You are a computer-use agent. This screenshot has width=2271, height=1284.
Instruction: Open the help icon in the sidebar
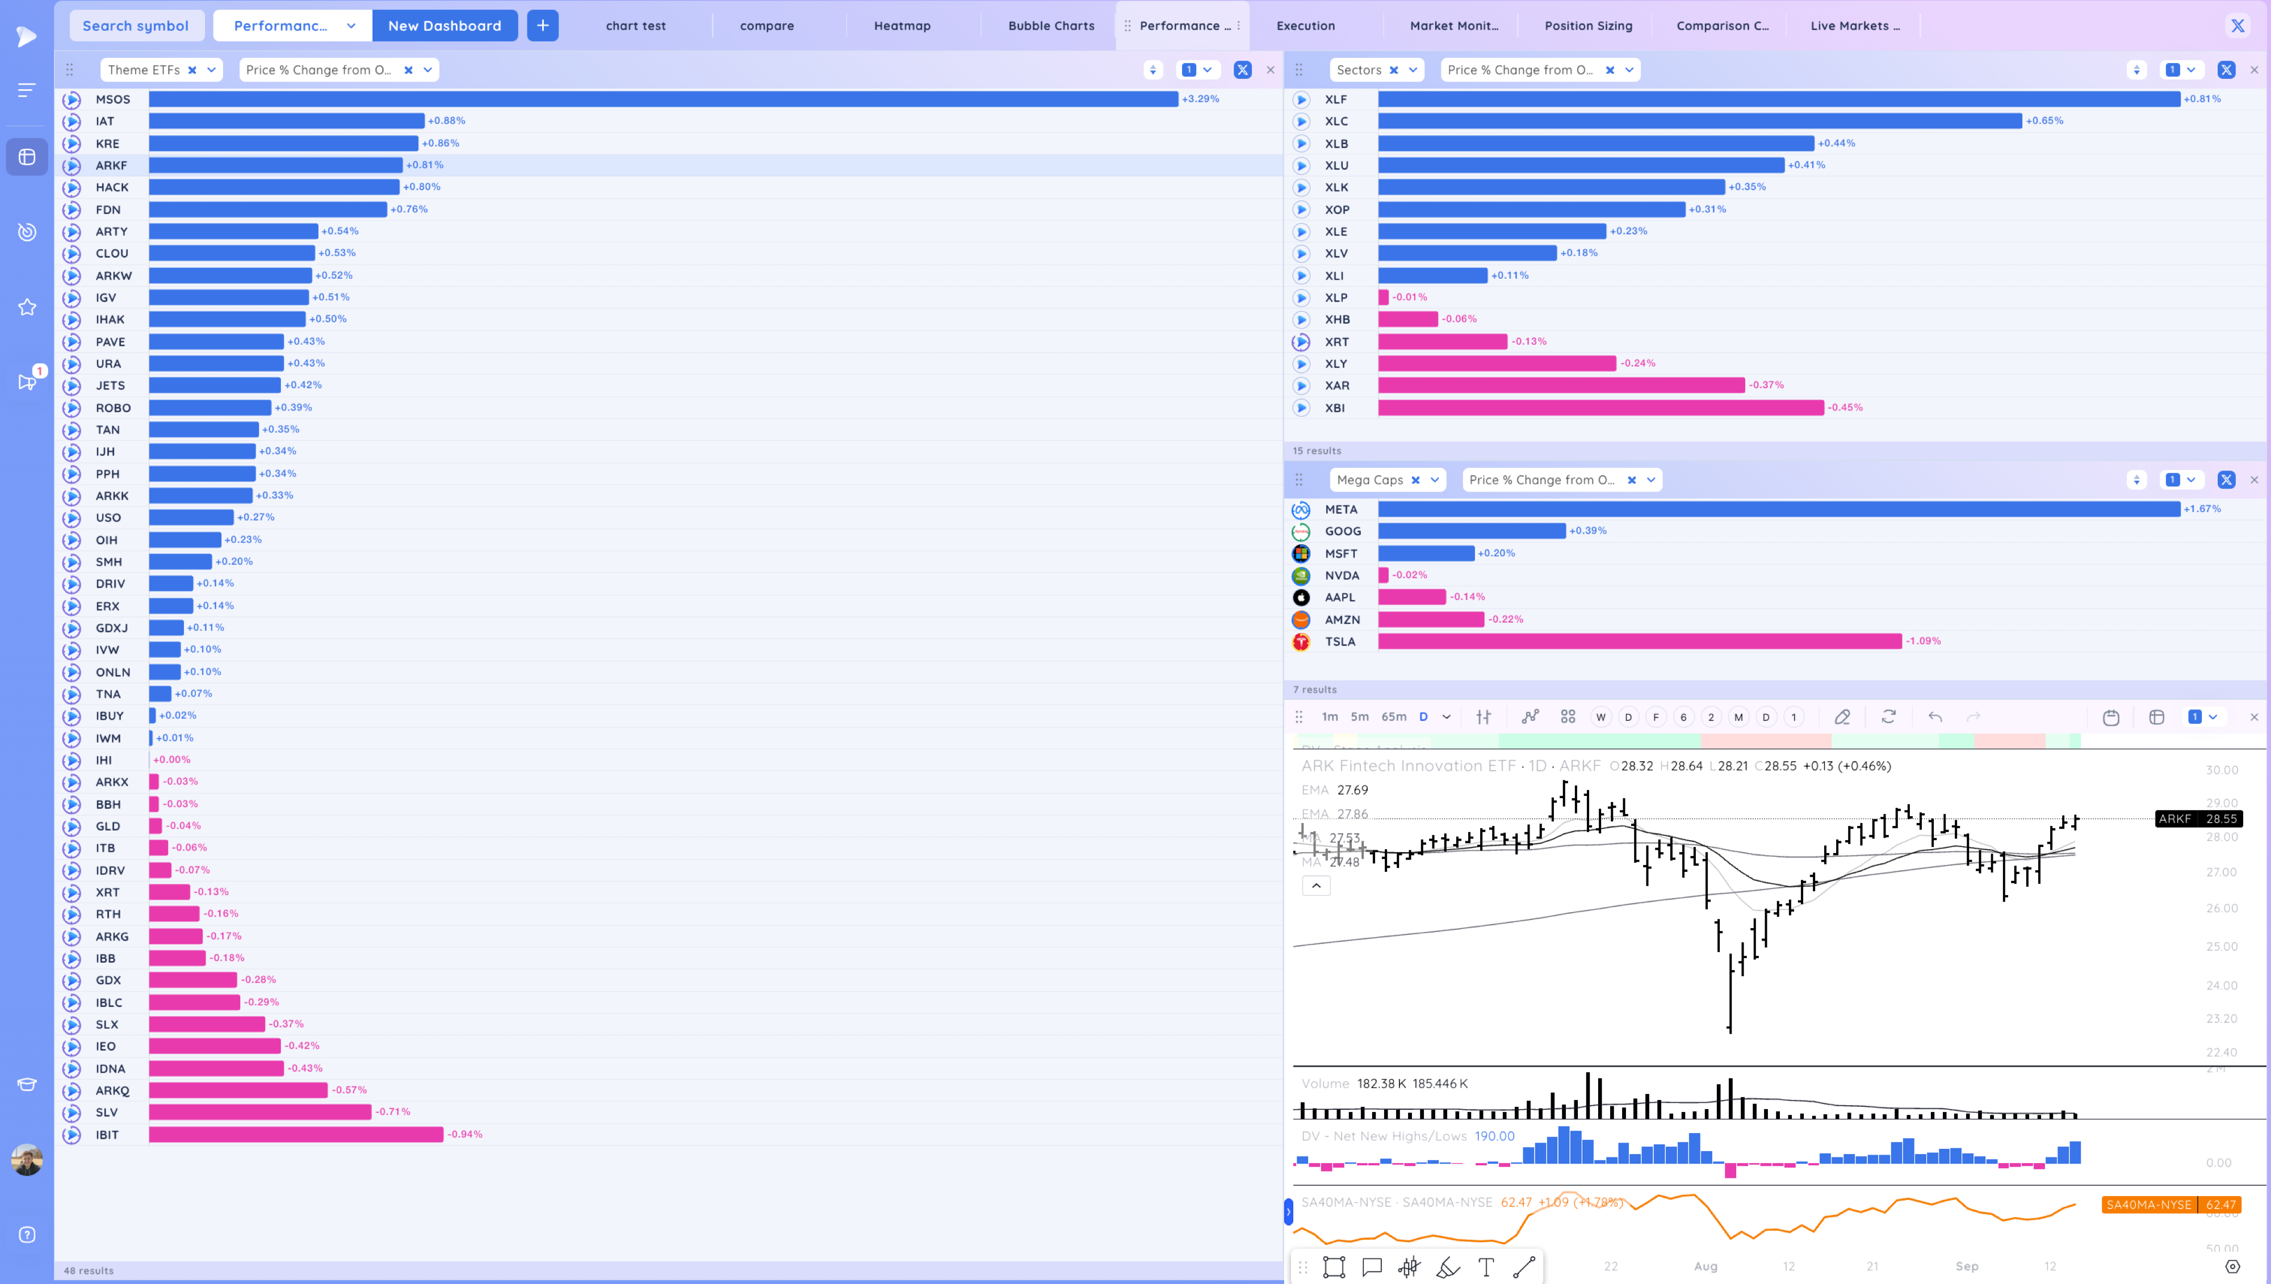pos(27,1235)
